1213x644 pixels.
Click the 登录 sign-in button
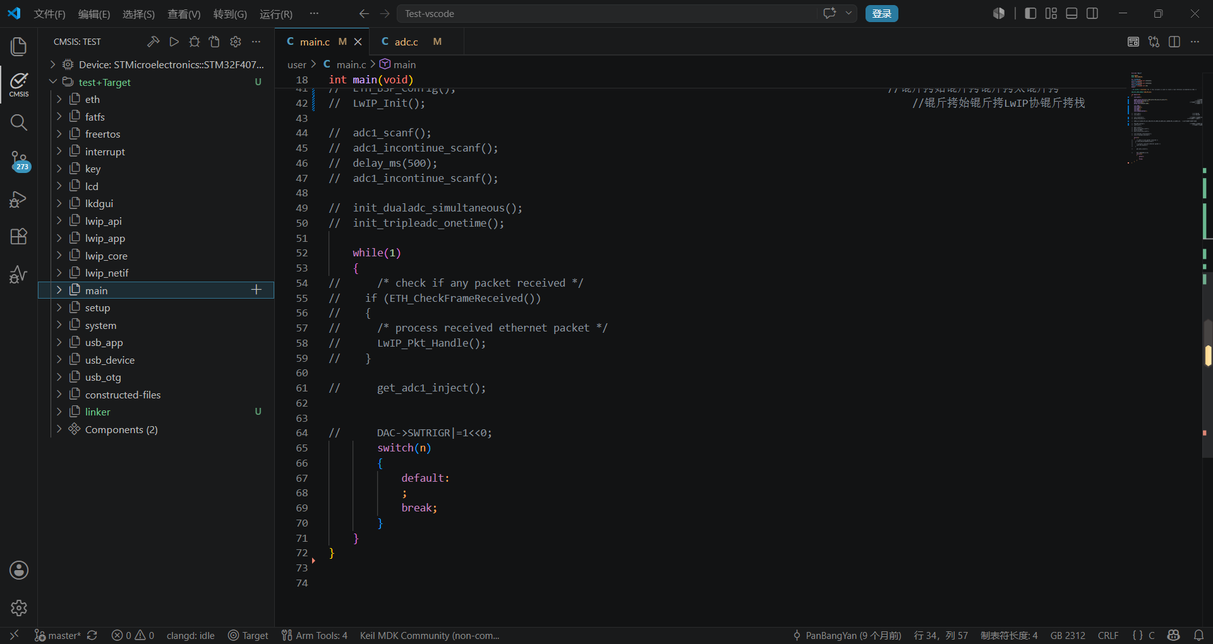[x=881, y=13]
